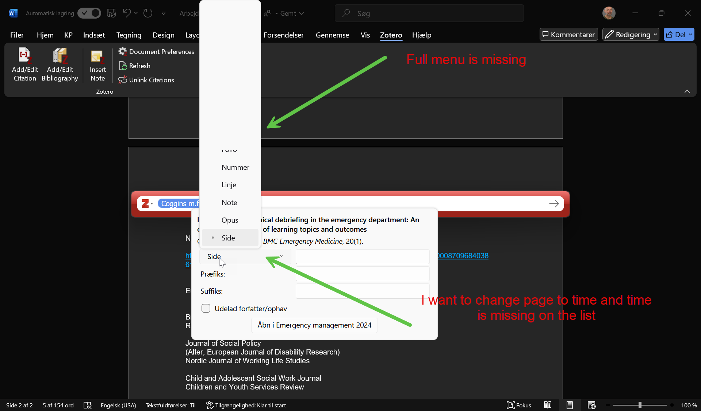Click the red Zotero Z icon
This screenshot has height=411, width=701.
click(145, 203)
